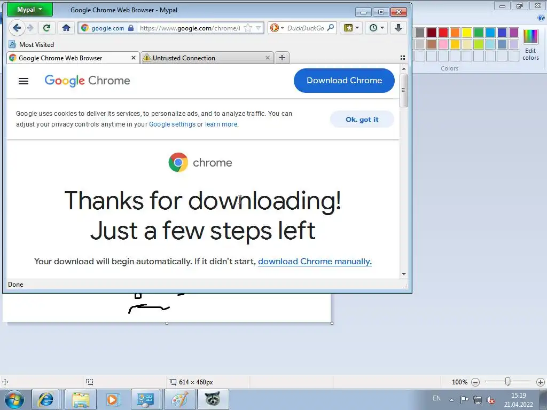Click the address bar URL field
Image resolution: width=547 pixels, height=410 pixels.
[x=191, y=28]
